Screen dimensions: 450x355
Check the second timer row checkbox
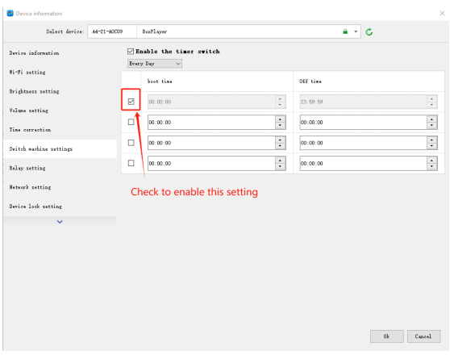pyautogui.click(x=131, y=122)
